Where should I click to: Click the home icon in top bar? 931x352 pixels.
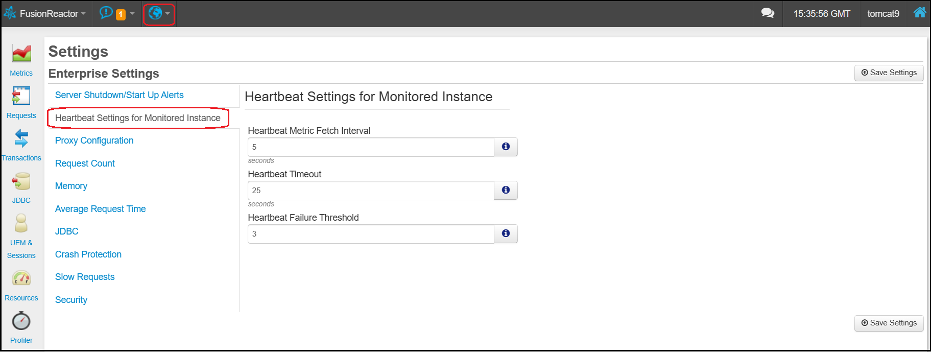tap(920, 13)
